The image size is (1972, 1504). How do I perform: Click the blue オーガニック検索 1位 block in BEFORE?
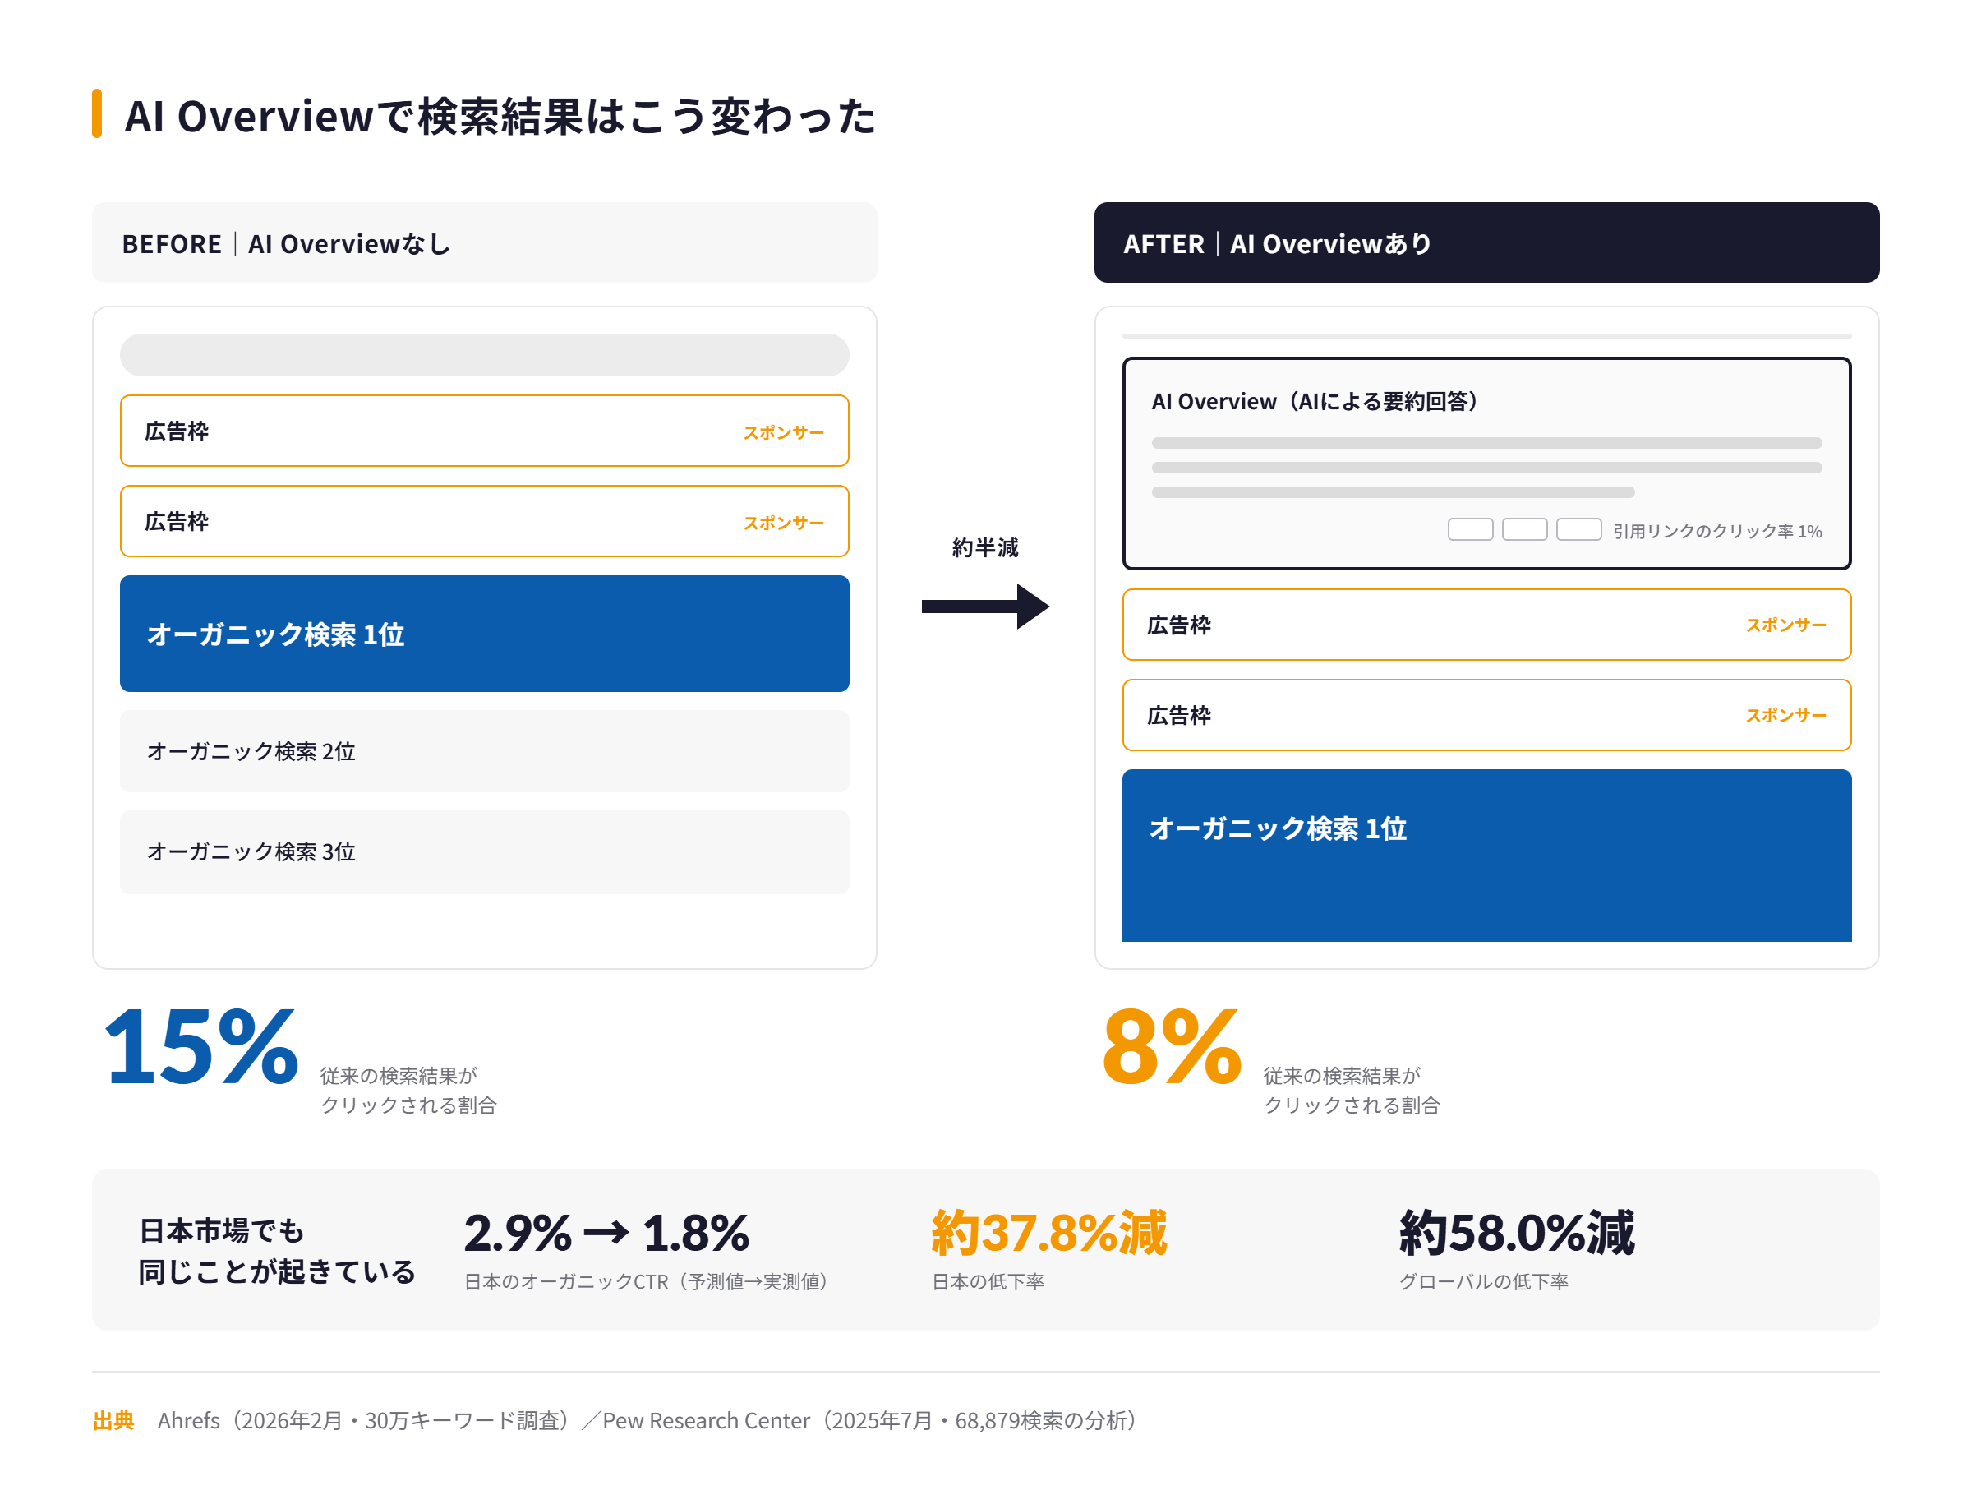[x=484, y=634]
